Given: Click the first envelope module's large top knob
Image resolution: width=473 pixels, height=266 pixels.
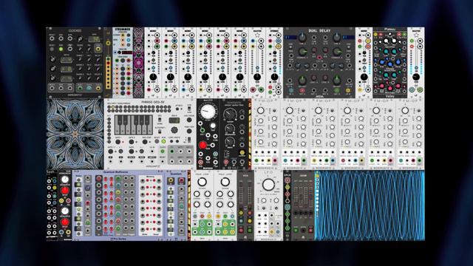Looking at the screenshot, I should coord(202,182).
